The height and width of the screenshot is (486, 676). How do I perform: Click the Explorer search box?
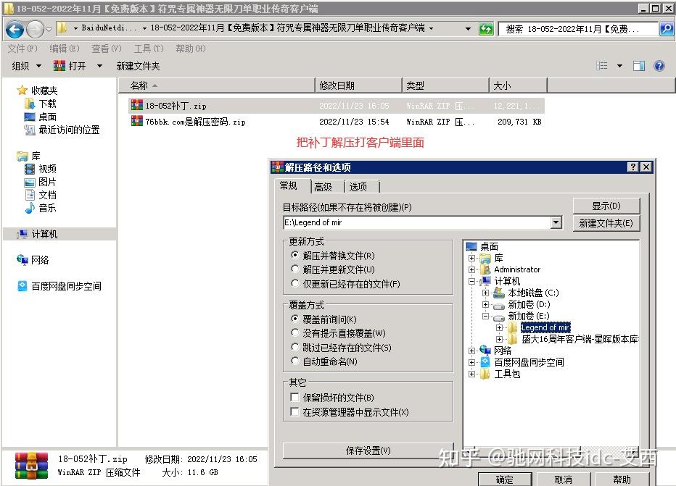point(579,29)
